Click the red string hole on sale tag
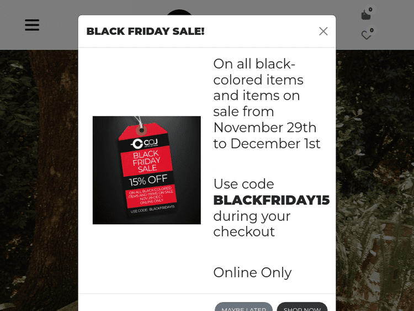Screen dimensions: 414x311 coord(141,131)
